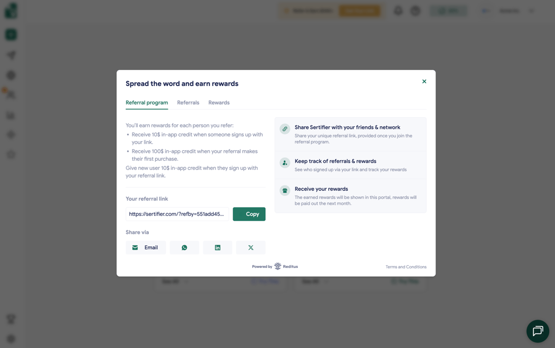Share via the LinkedIn icon
This screenshot has height=348, width=555.
(x=217, y=248)
